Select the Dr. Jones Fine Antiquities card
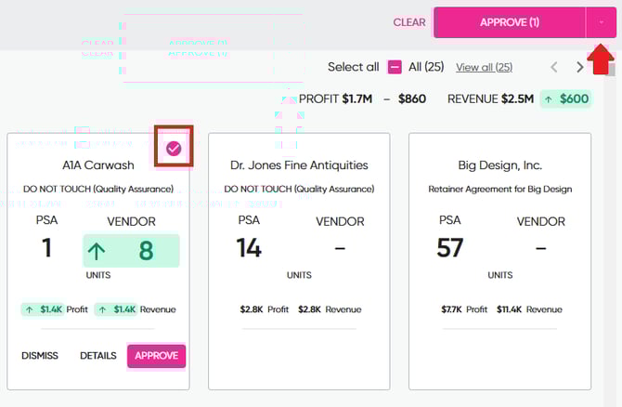622x407 pixels. coord(299,165)
